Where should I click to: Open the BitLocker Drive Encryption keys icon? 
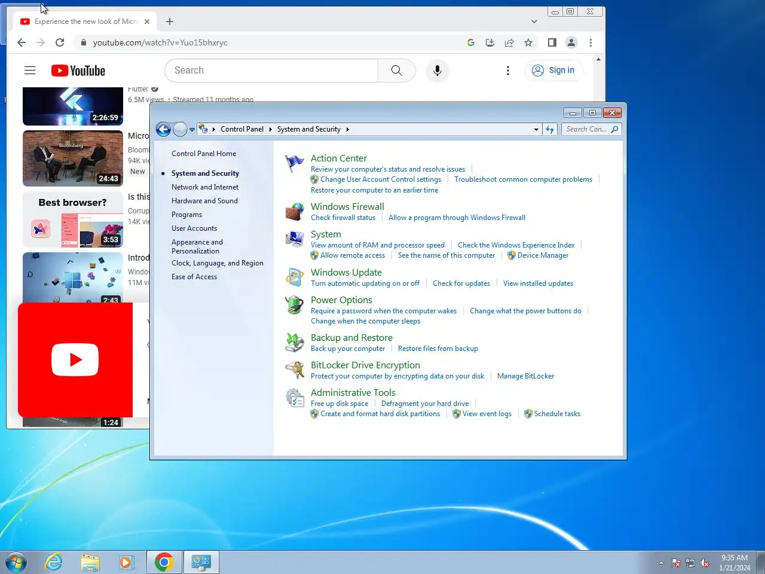295,370
